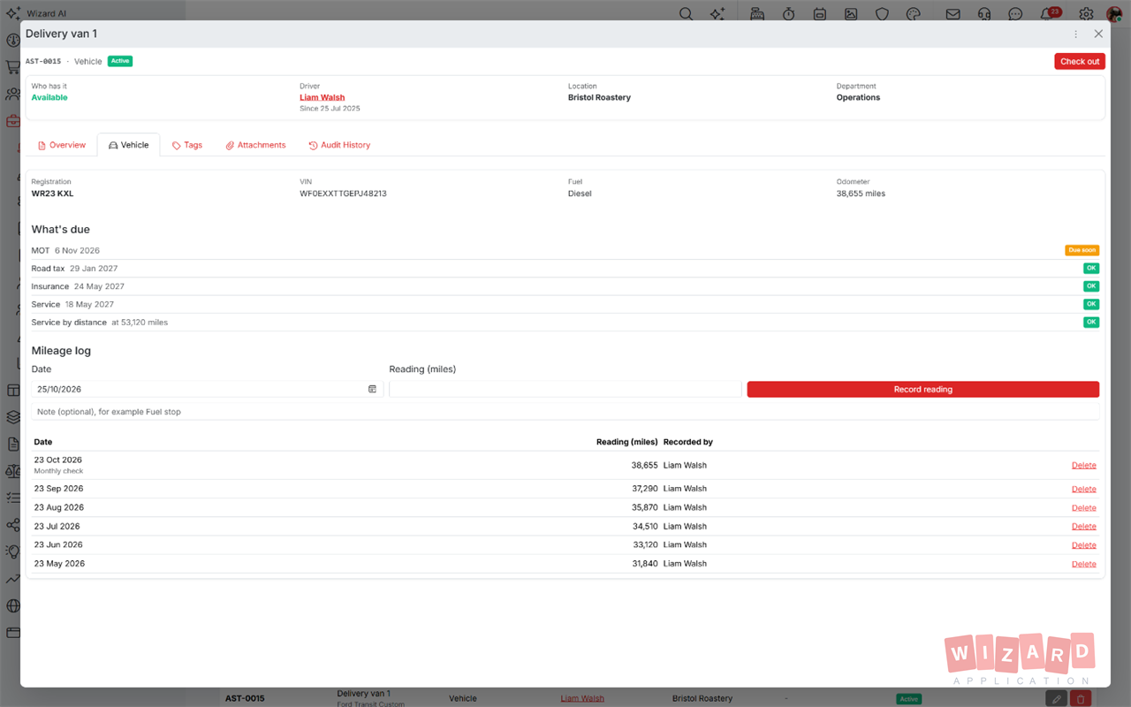Go to the Attachments tab

(x=255, y=145)
